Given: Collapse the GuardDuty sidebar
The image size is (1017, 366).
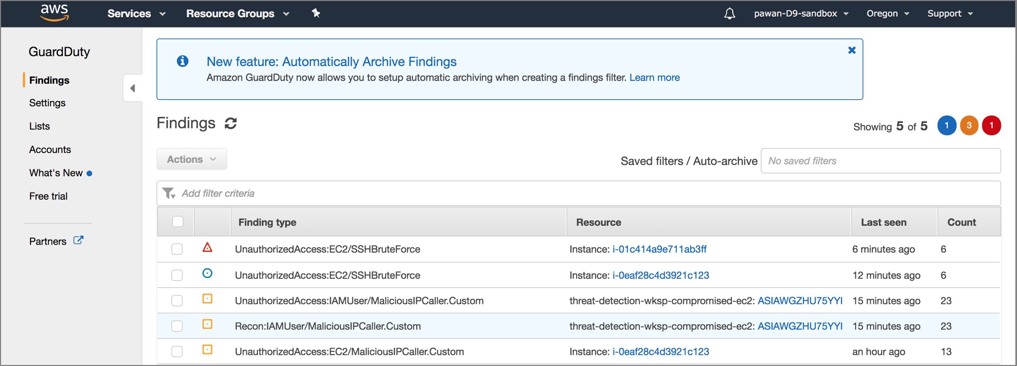Looking at the screenshot, I should pyautogui.click(x=132, y=88).
